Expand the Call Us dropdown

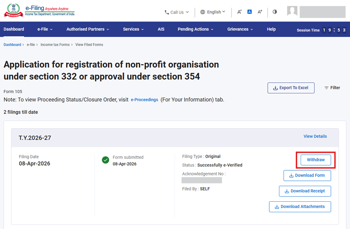[x=177, y=12]
